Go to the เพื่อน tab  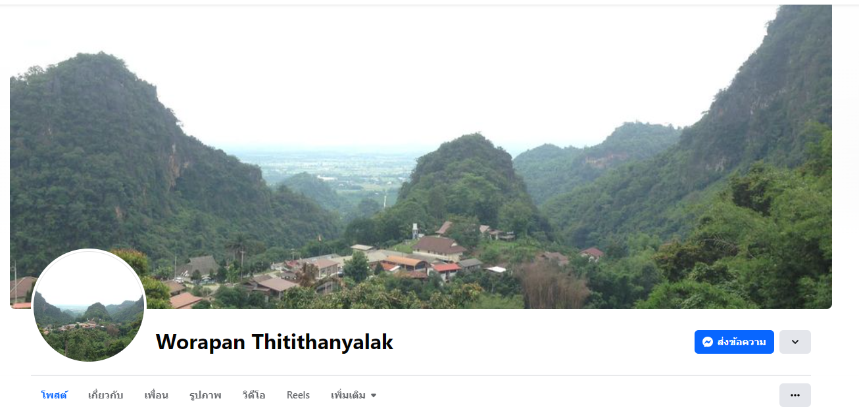click(157, 395)
